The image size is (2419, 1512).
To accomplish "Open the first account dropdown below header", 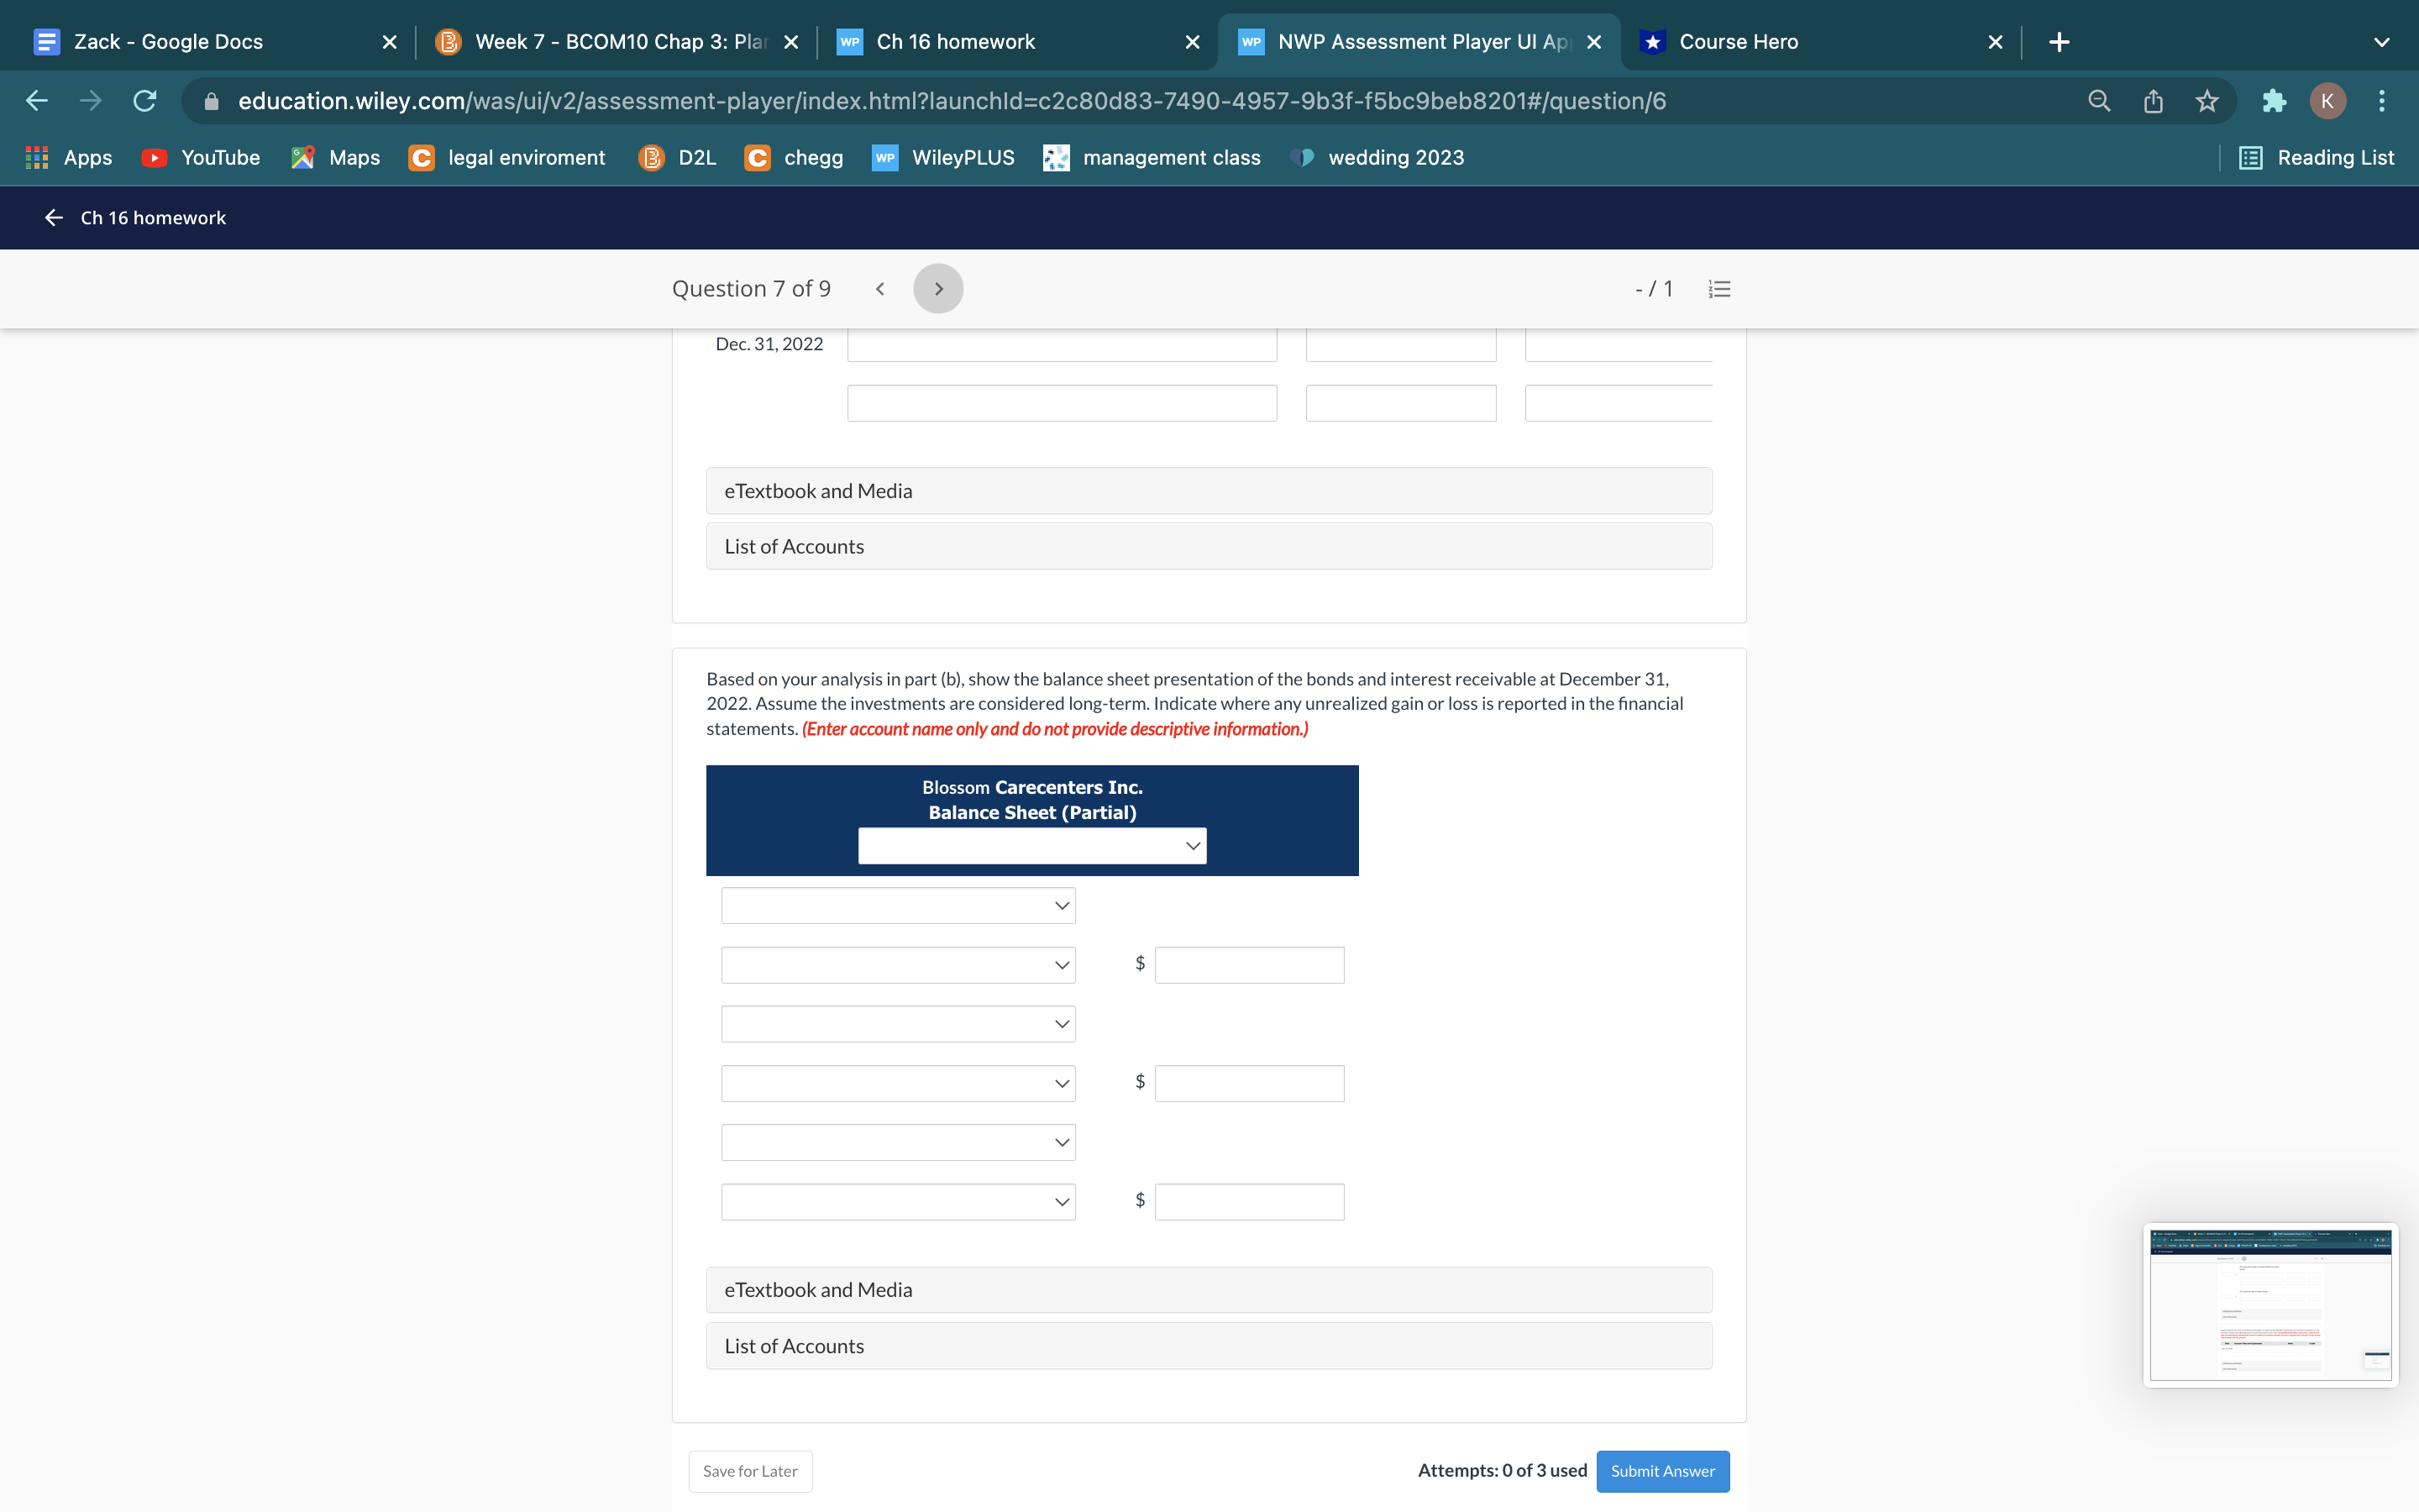I will (898, 906).
